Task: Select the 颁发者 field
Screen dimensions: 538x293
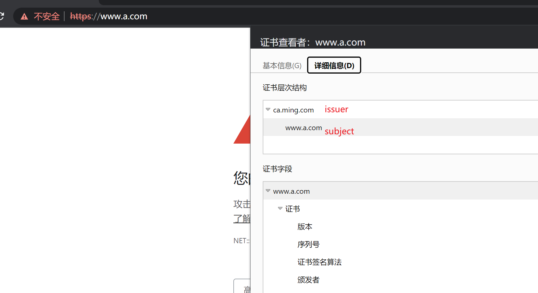Action: pyautogui.click(x=308, y=280)
